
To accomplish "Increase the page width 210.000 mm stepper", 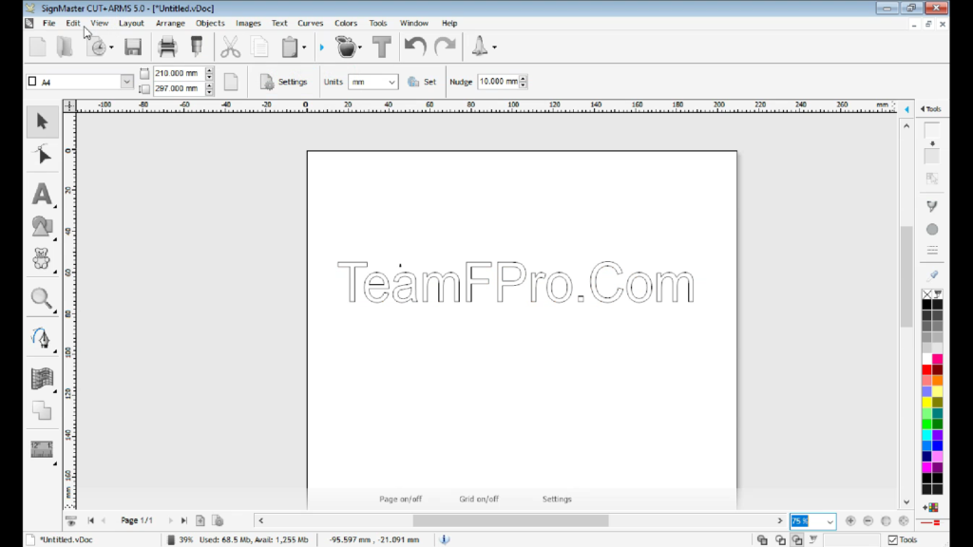I will click(x=210, y=70).
